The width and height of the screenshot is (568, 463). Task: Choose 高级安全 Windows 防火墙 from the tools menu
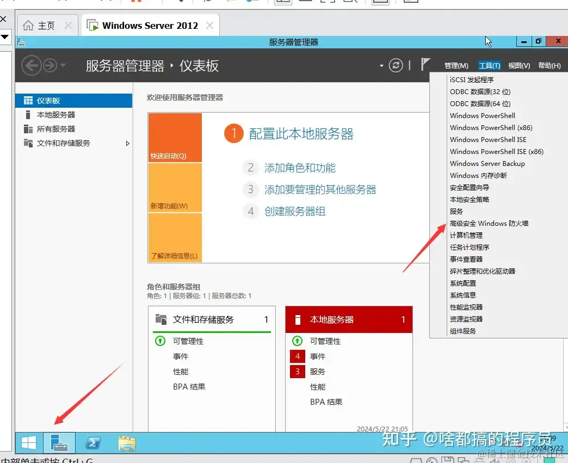point(489,223)
